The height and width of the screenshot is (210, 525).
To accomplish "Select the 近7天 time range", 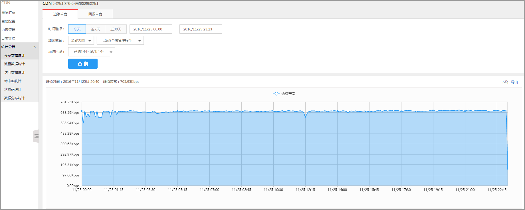I will 95,29.
